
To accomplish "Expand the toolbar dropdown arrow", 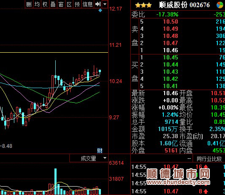I will 105,4.
